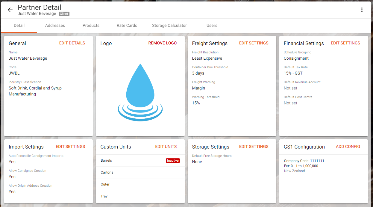Switch to the Detail tab

pos(19,25)
